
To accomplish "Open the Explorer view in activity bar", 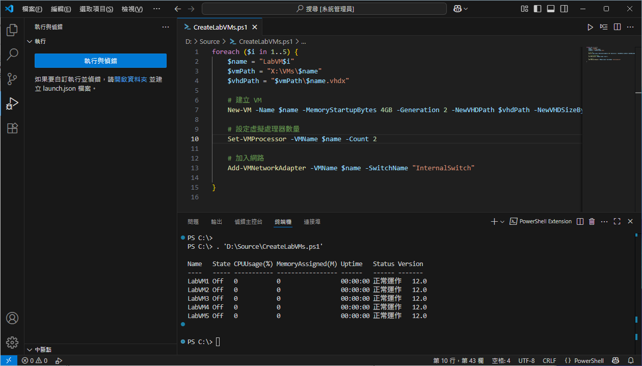I will [12, 30].
